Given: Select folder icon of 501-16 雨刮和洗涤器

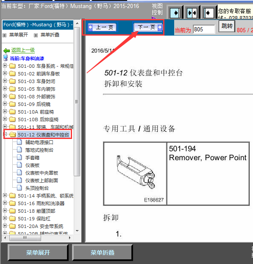Looking at the screenshot, I should (12, 203).
